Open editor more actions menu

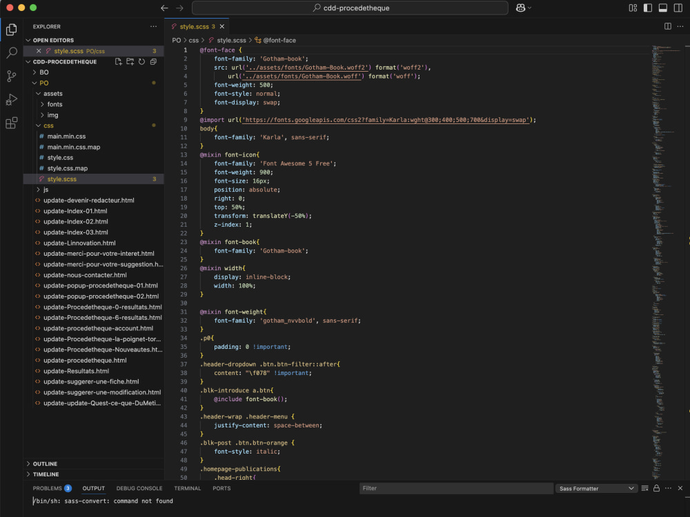click(x=680, y=26)
